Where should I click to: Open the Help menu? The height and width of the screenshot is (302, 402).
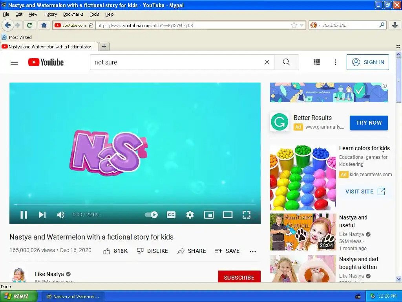(109, 14)
